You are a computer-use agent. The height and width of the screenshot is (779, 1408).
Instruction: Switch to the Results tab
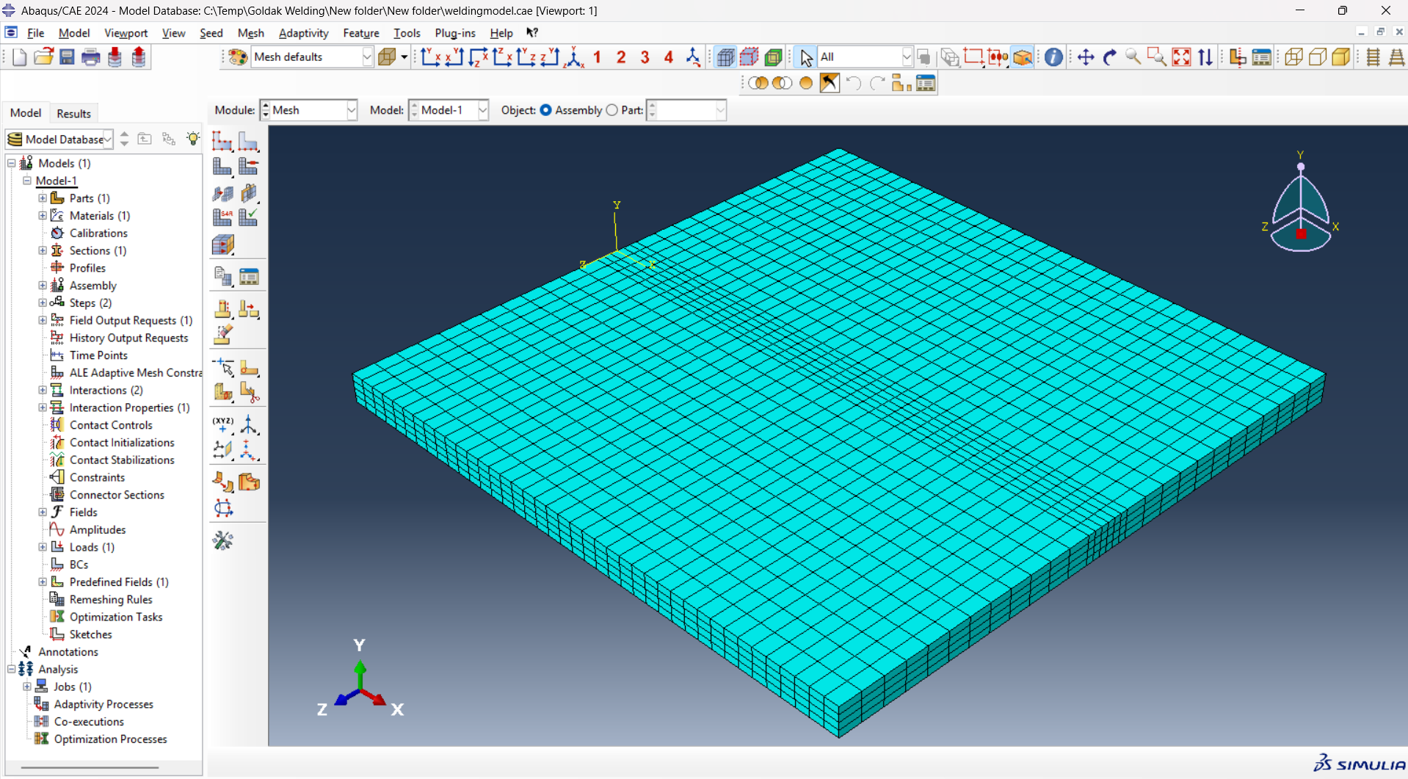(x=73, y=112)
